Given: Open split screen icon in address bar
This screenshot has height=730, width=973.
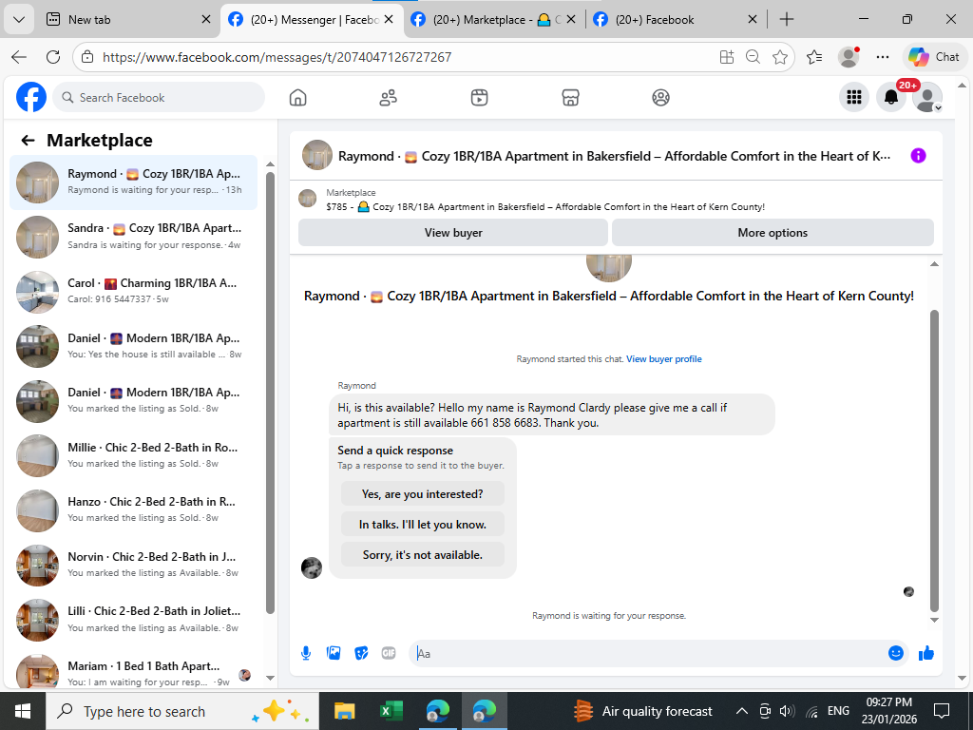Looking at the screenshot, I should tap(727, 57).
